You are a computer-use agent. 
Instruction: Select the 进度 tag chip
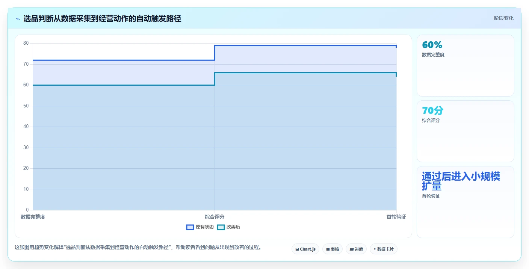click(x=356, y=249)
